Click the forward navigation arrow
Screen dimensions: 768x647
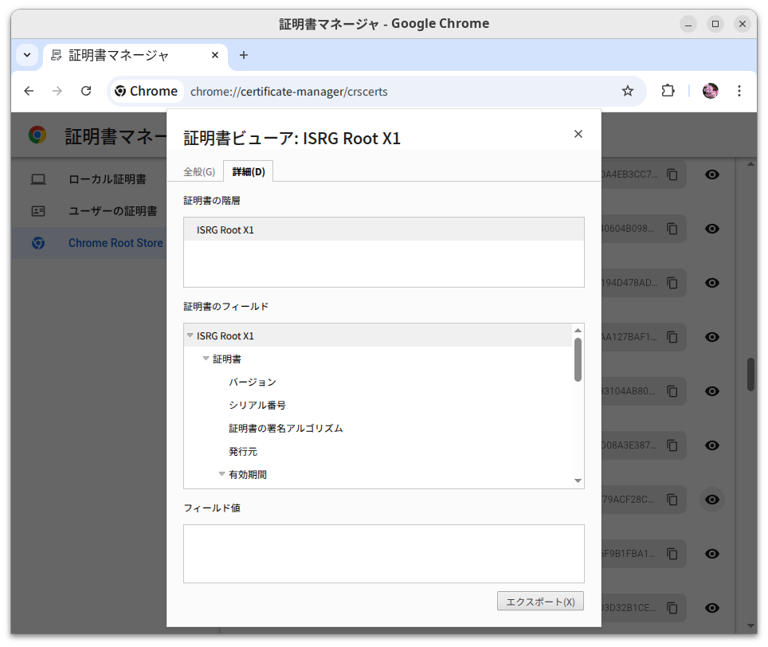pyautogui.click(x=57, y=91)
